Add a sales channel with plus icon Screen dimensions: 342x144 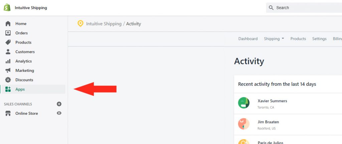[59, 104]
